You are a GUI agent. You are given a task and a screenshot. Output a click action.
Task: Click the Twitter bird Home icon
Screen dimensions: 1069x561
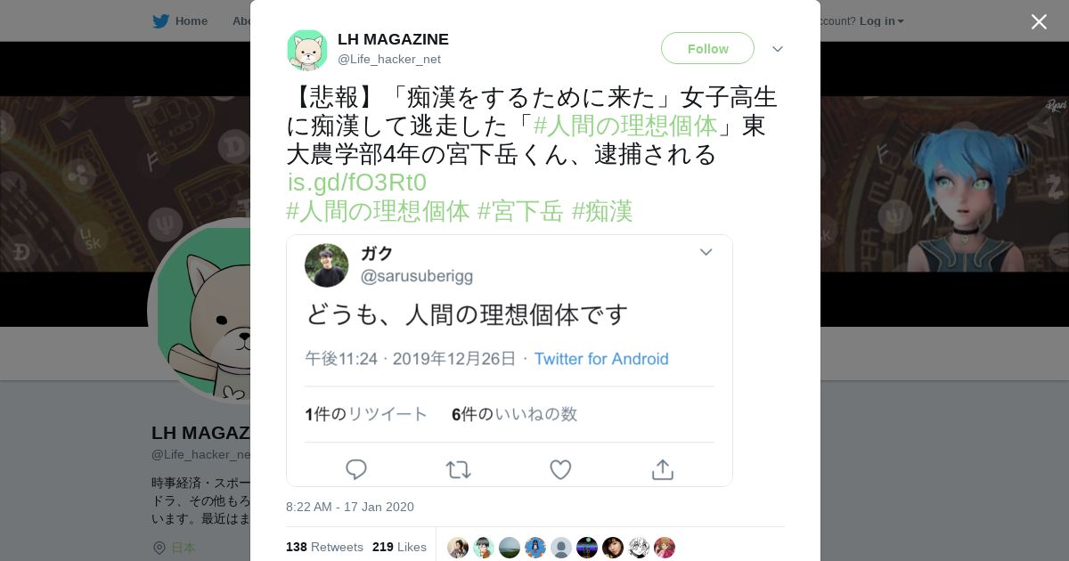tap(160, 20)
